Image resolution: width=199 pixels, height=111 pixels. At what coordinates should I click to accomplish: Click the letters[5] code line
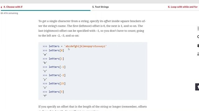[53, 92]
